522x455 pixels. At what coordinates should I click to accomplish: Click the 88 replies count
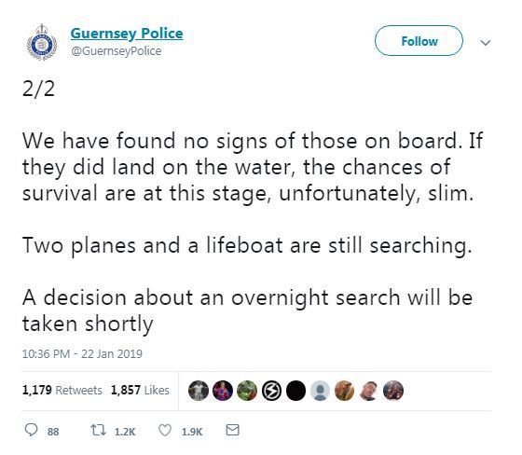53,432
